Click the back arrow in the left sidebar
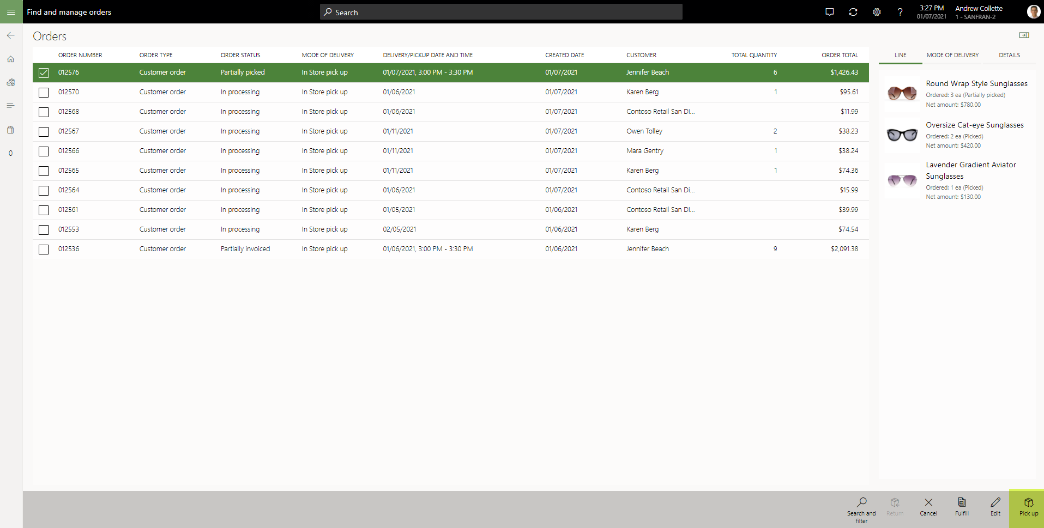The width and height of the screenshot is (1044, 528). pos(10,35)
